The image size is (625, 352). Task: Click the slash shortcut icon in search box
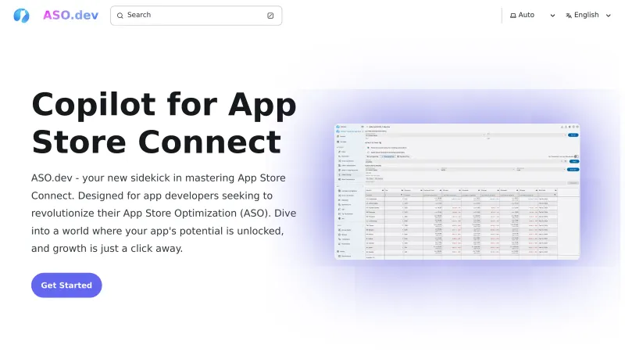click(x=270, y=16)
